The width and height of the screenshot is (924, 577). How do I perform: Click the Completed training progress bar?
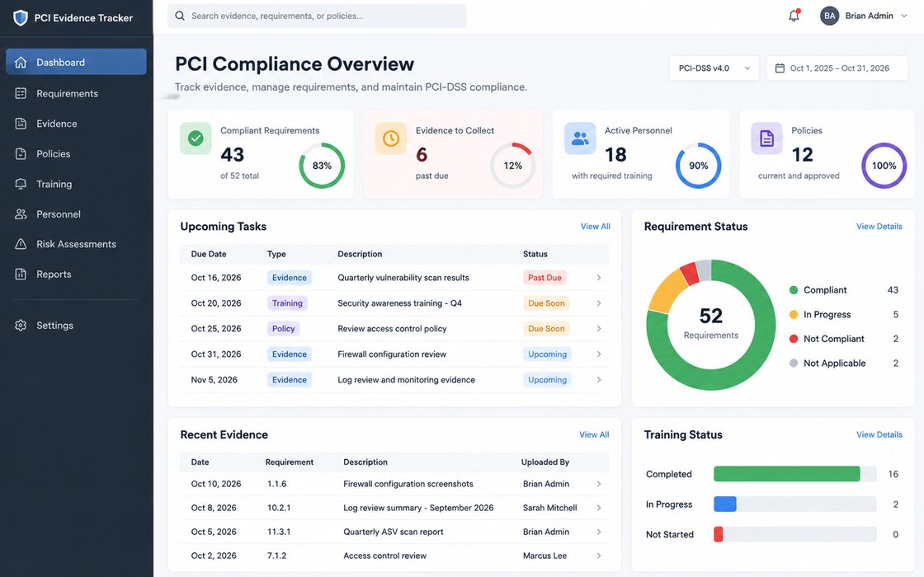coord(795,474)
